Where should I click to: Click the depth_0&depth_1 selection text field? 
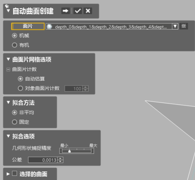tap(109, 27)
